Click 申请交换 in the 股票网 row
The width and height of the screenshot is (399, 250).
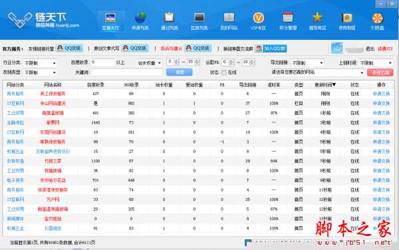click(x=381, y=122)
